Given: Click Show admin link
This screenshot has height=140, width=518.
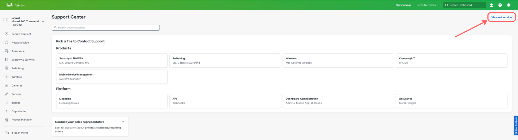Looking at the screenshot, I should pos(403,5).
